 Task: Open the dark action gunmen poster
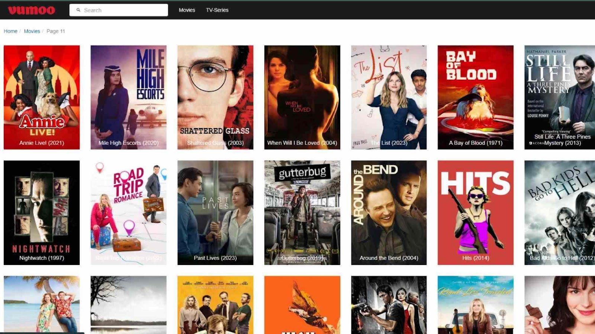(x=389, y=305)
